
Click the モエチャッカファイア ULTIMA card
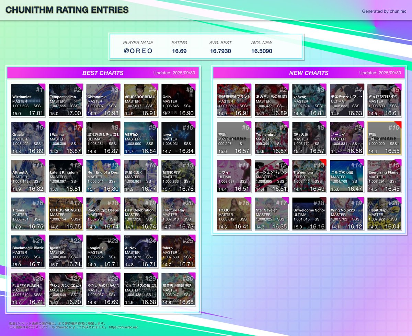347,100
